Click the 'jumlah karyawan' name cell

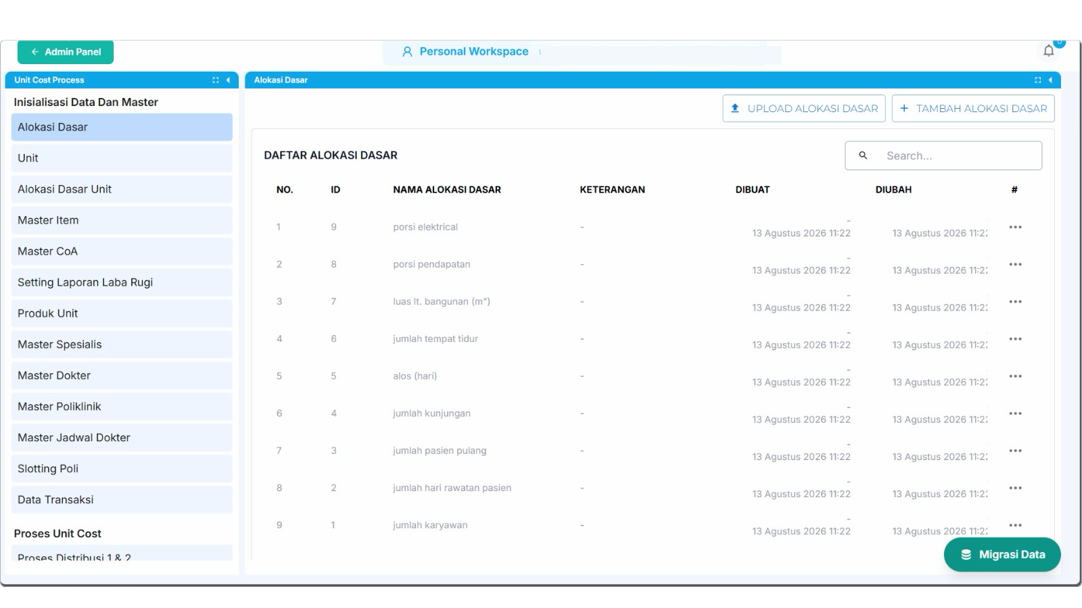430,525
